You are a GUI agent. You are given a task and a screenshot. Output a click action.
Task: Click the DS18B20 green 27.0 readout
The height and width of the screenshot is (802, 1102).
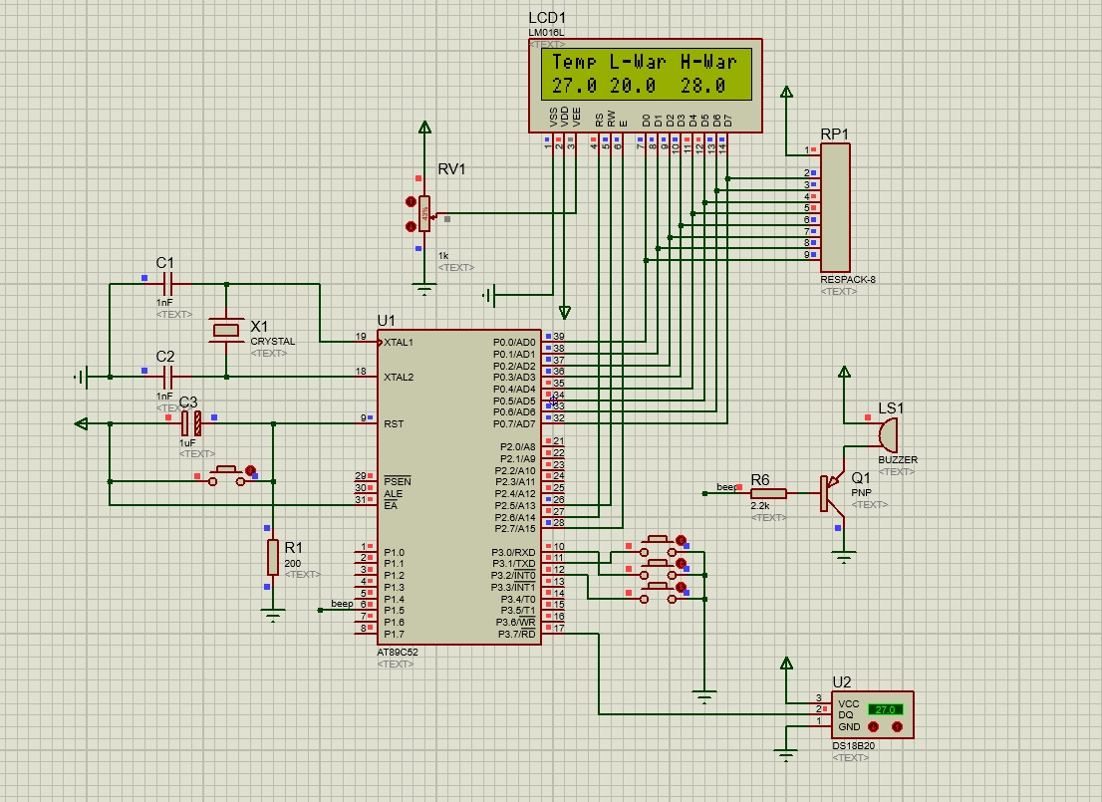click(886, 710)
